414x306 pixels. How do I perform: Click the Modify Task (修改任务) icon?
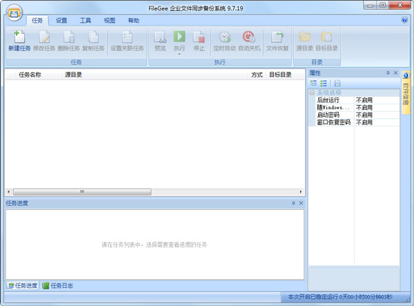[x=44, y=37]
